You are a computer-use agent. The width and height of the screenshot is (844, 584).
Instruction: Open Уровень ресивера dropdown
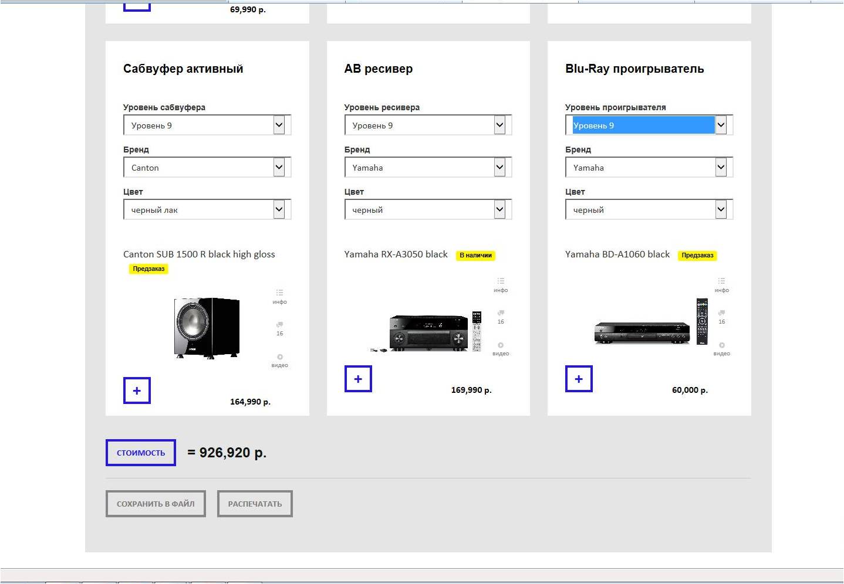pos(428,125)
